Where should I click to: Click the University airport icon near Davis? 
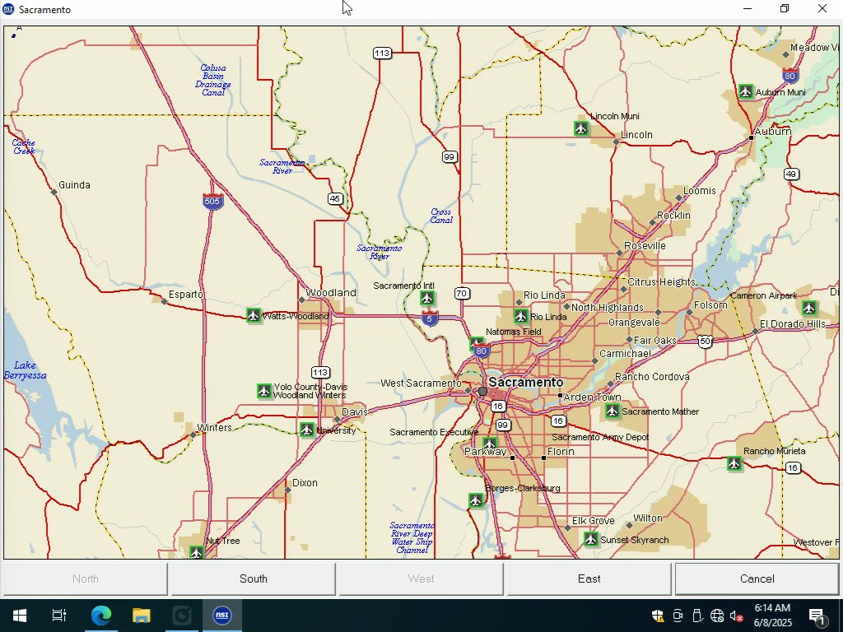pos(307,430)
